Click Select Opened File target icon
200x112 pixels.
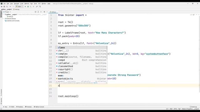(35, 12)
